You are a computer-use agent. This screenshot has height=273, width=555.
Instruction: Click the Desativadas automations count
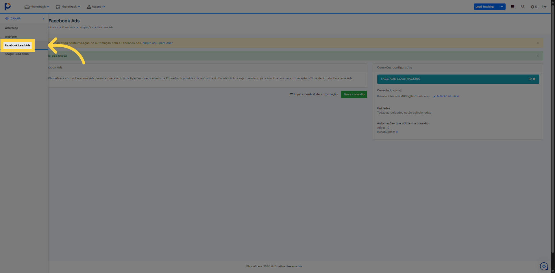[x=397, y=132]
